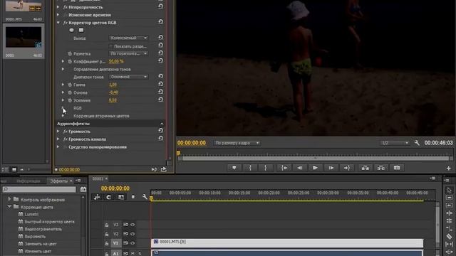Toggle nest-sequence insert mode in timeline
Viewport: 456px width, 256px height.
(x=97, y=197)
